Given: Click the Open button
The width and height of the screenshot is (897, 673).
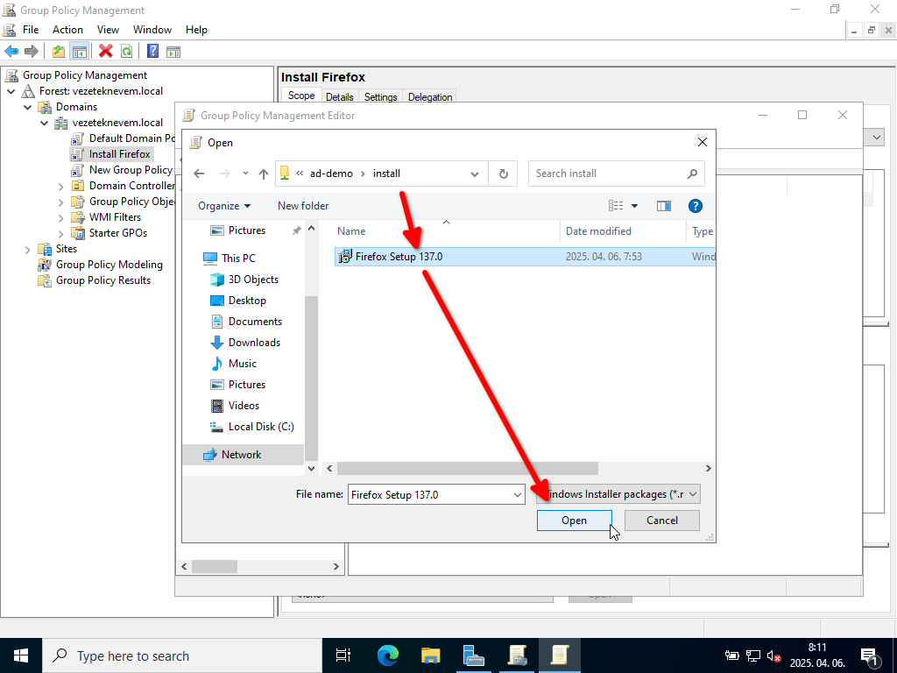Looking at the screenshot, I should pyautogui.click(x=574, y=521).
